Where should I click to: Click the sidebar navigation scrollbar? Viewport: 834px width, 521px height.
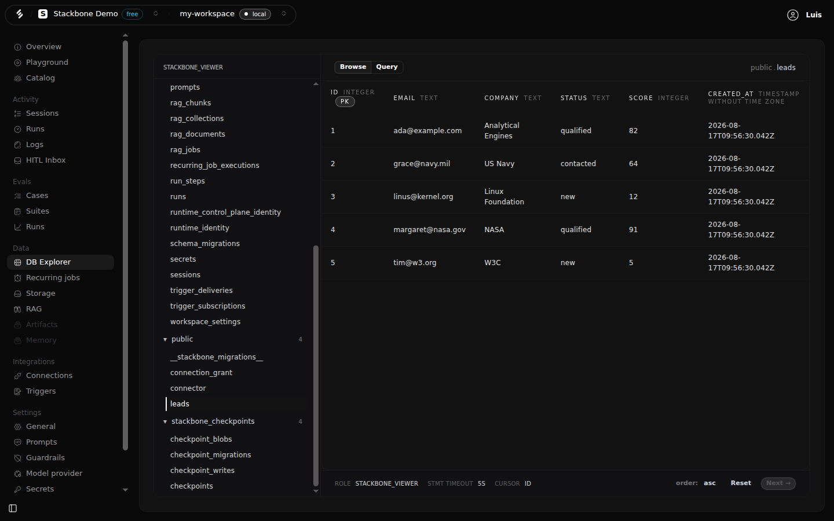pyautogui.click(x=126, y=245)
